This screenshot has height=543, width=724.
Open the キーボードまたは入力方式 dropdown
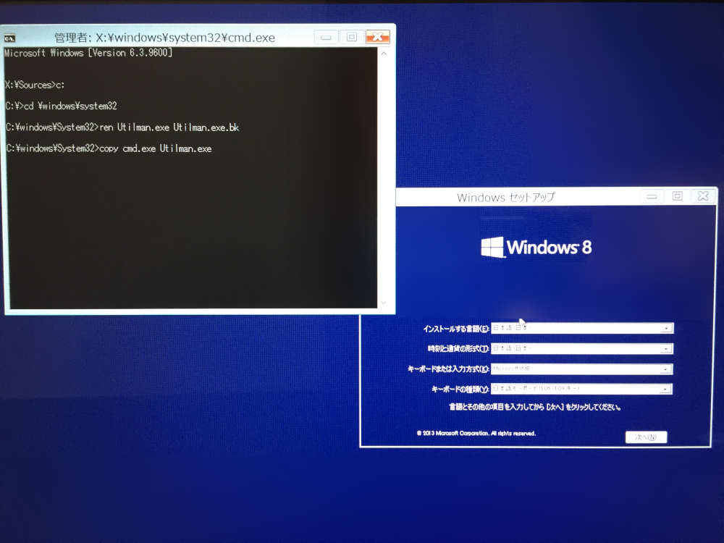(582, 369)
